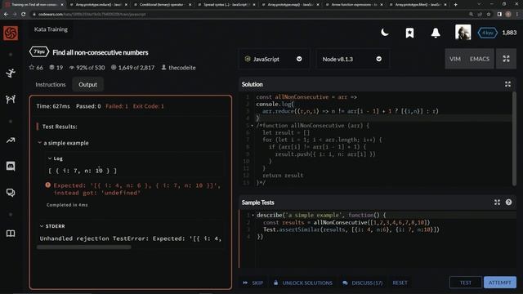Open the Codewars home logo
The image size is (523, 294).
pyautogui.click(x=11, y=33)
